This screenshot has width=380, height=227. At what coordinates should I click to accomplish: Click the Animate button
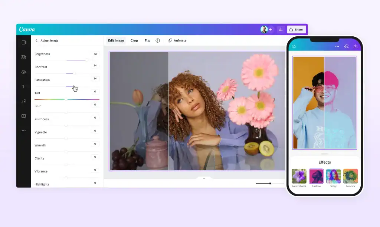177,40
